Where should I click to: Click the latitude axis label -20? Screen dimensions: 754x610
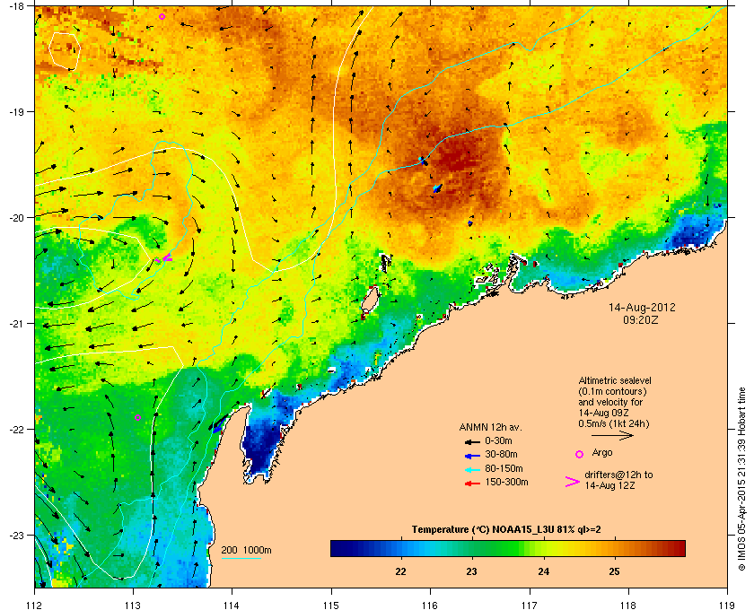pos(16,218)
